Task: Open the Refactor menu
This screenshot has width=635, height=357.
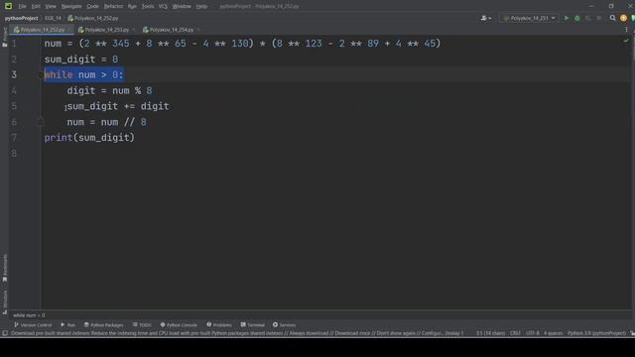Action: click(x=113, y=6)
